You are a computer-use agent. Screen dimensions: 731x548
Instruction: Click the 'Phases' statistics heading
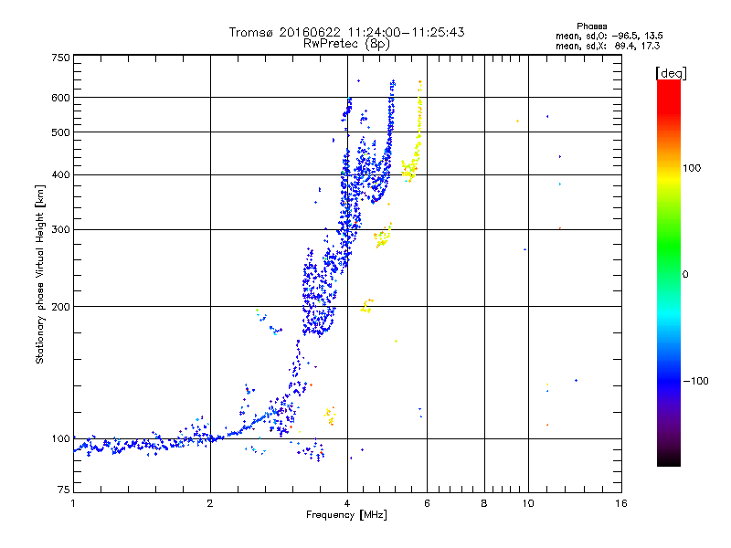(x=591, y=26)
